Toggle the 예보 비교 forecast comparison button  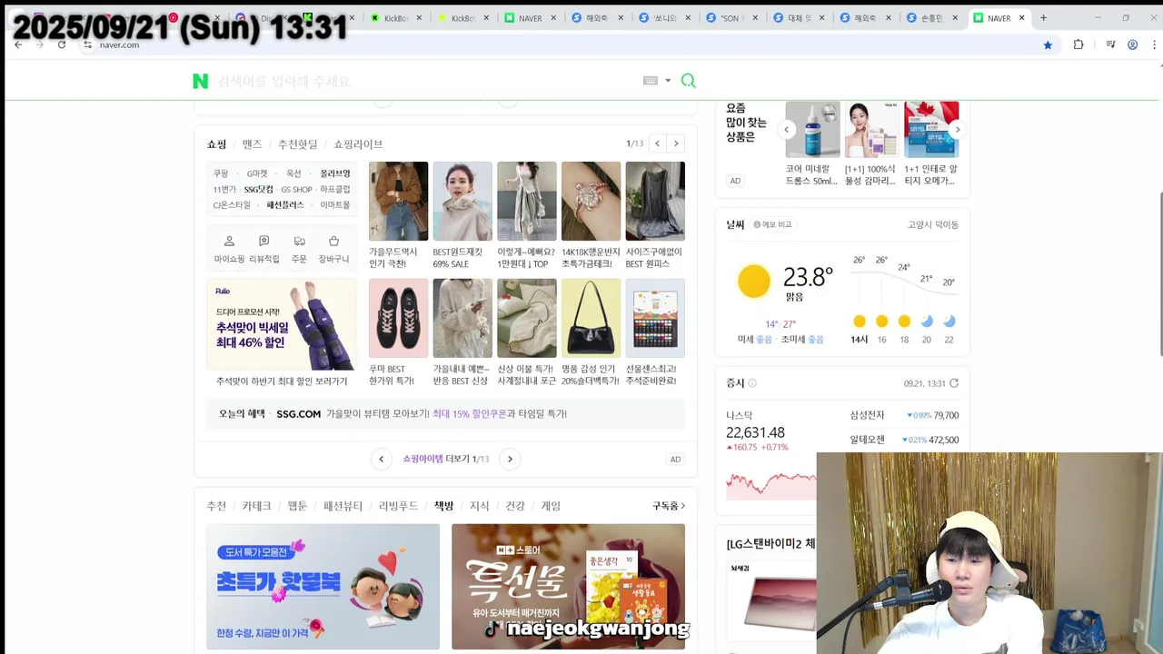click(x=772, y=224)
